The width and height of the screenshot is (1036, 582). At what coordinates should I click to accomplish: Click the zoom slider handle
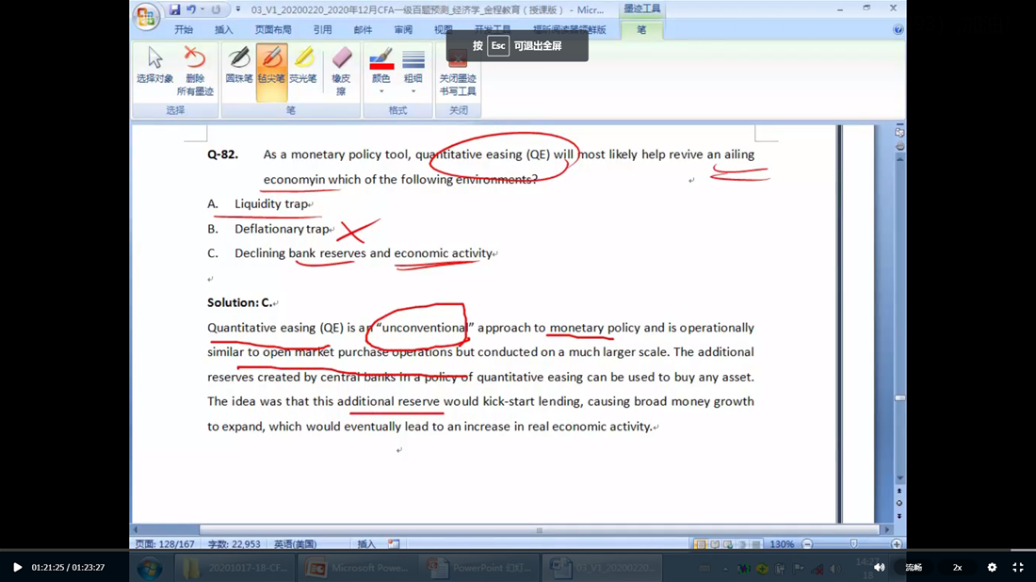click(853, 544)
